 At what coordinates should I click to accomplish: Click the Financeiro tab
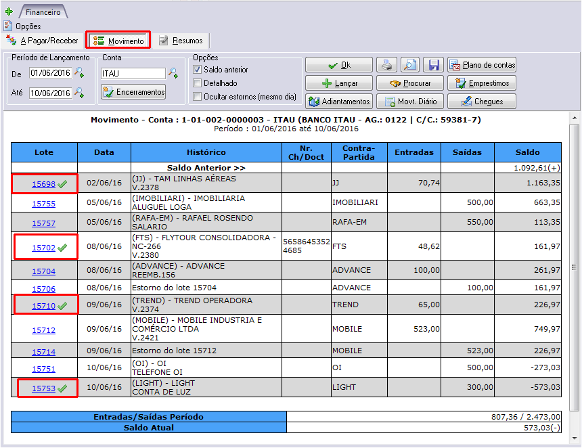click(x=43, y=12)
